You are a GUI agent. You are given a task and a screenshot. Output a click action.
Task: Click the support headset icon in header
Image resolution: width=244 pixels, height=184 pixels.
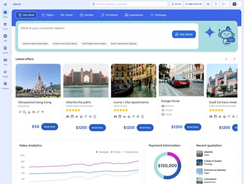[x=208, y=4]
